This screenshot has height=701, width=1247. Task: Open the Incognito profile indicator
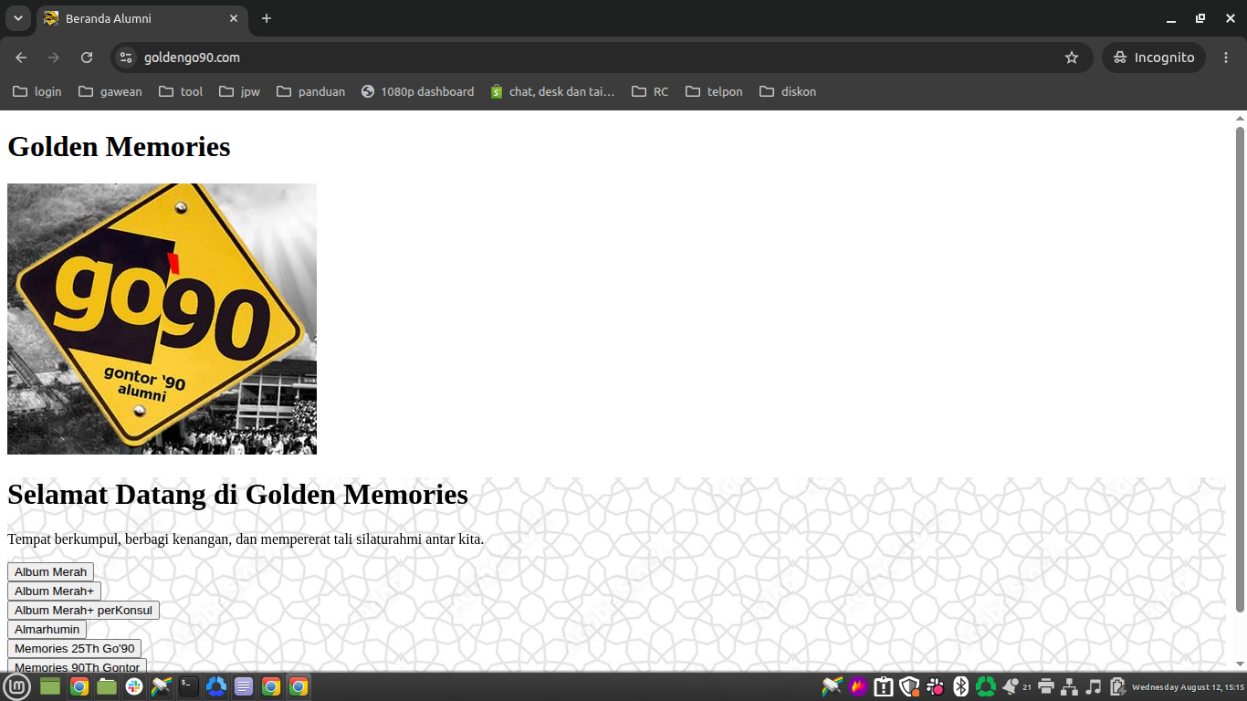1154,58
